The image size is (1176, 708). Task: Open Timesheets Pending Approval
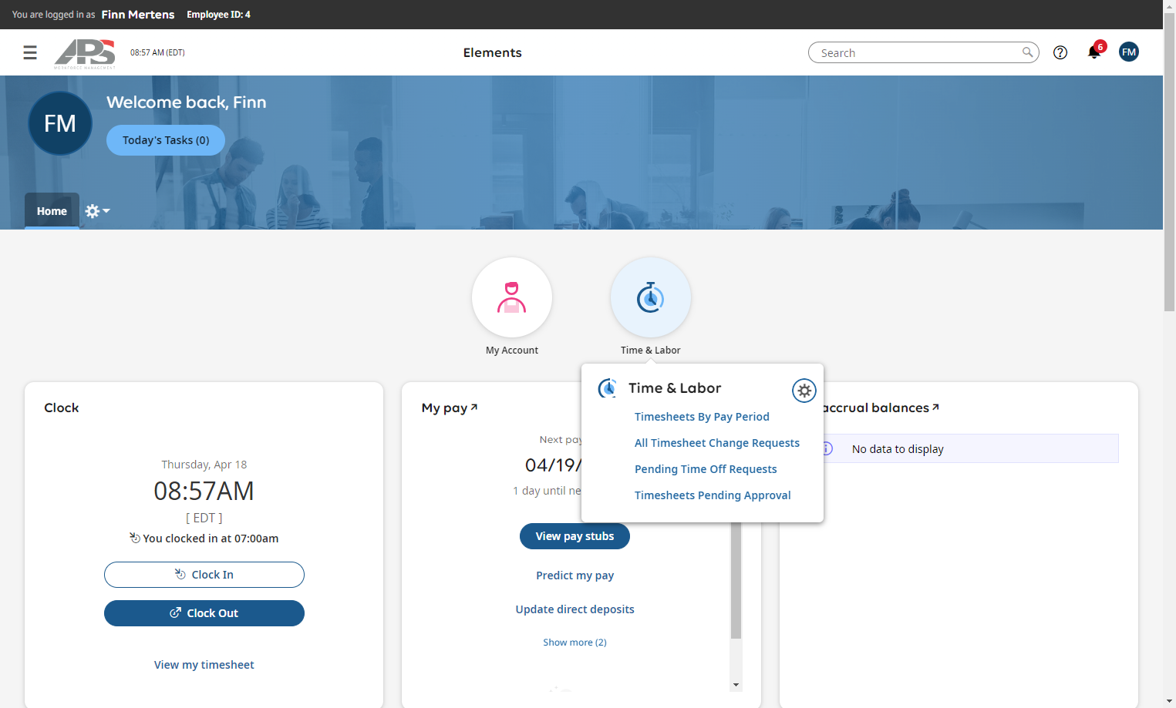[x=713, y=495]
